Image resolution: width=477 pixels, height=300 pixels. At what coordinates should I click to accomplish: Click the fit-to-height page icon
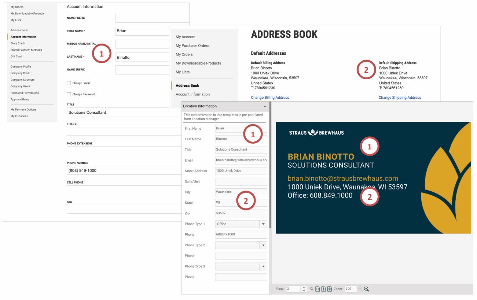(323, 289)
